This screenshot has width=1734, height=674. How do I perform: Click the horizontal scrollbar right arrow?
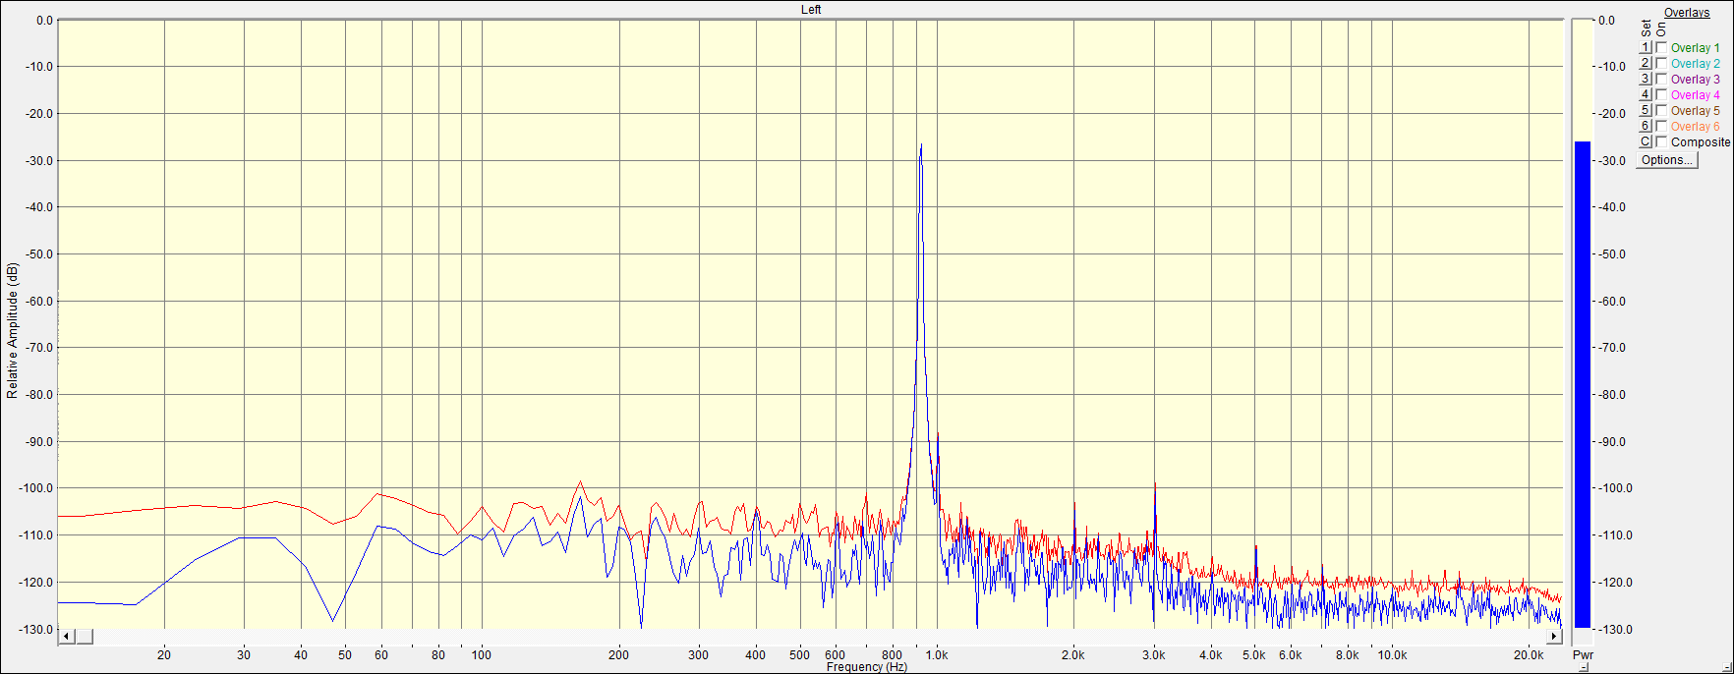[x=1555, y=637]
